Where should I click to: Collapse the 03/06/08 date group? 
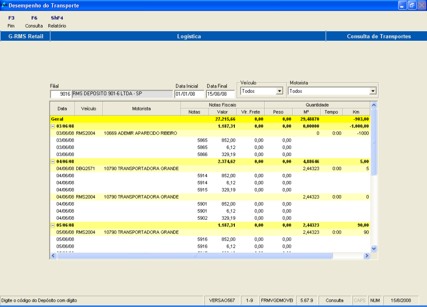53,126
